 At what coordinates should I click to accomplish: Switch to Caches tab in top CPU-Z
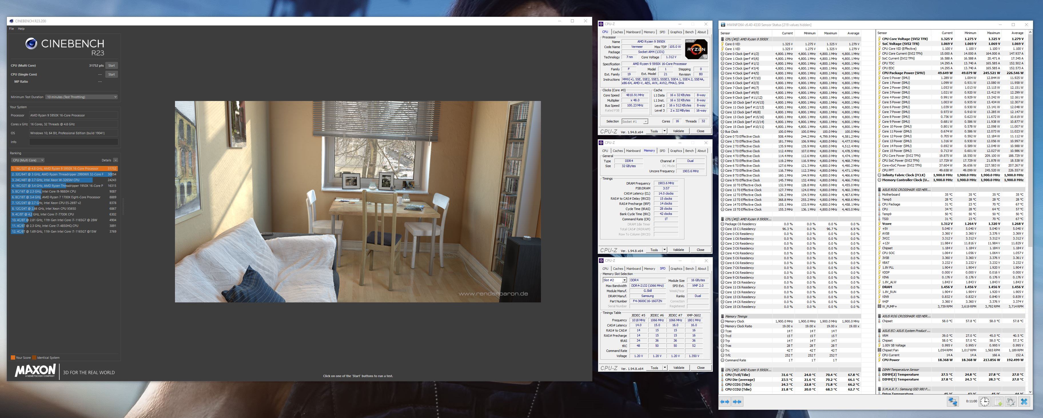point(618,32)
